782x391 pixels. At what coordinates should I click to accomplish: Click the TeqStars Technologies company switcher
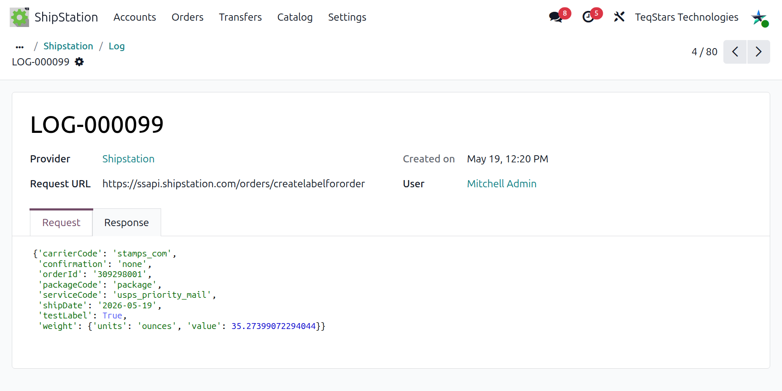point(686,17)
